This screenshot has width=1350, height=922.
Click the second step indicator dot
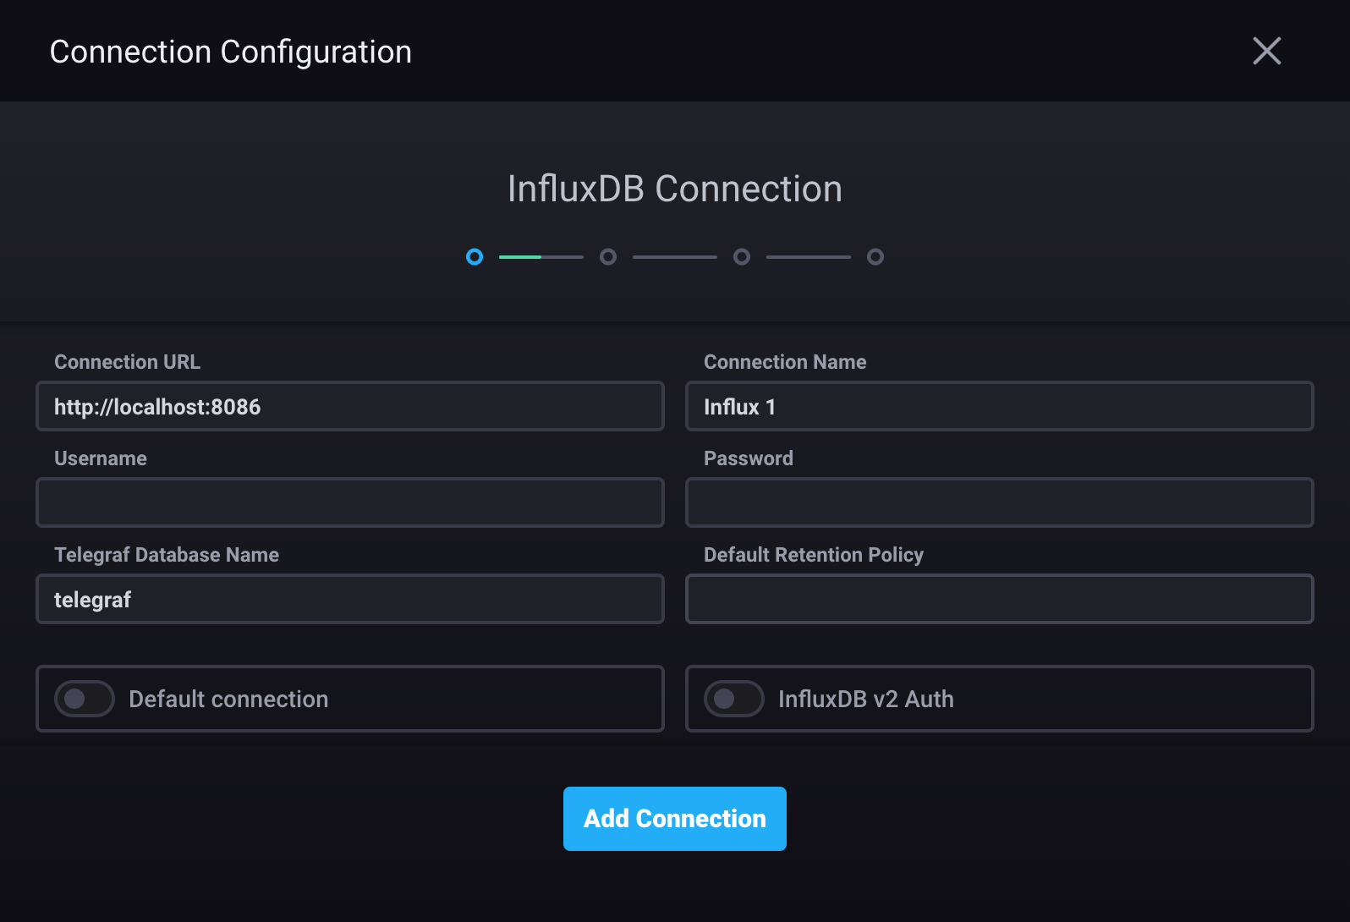pos(608,256)
